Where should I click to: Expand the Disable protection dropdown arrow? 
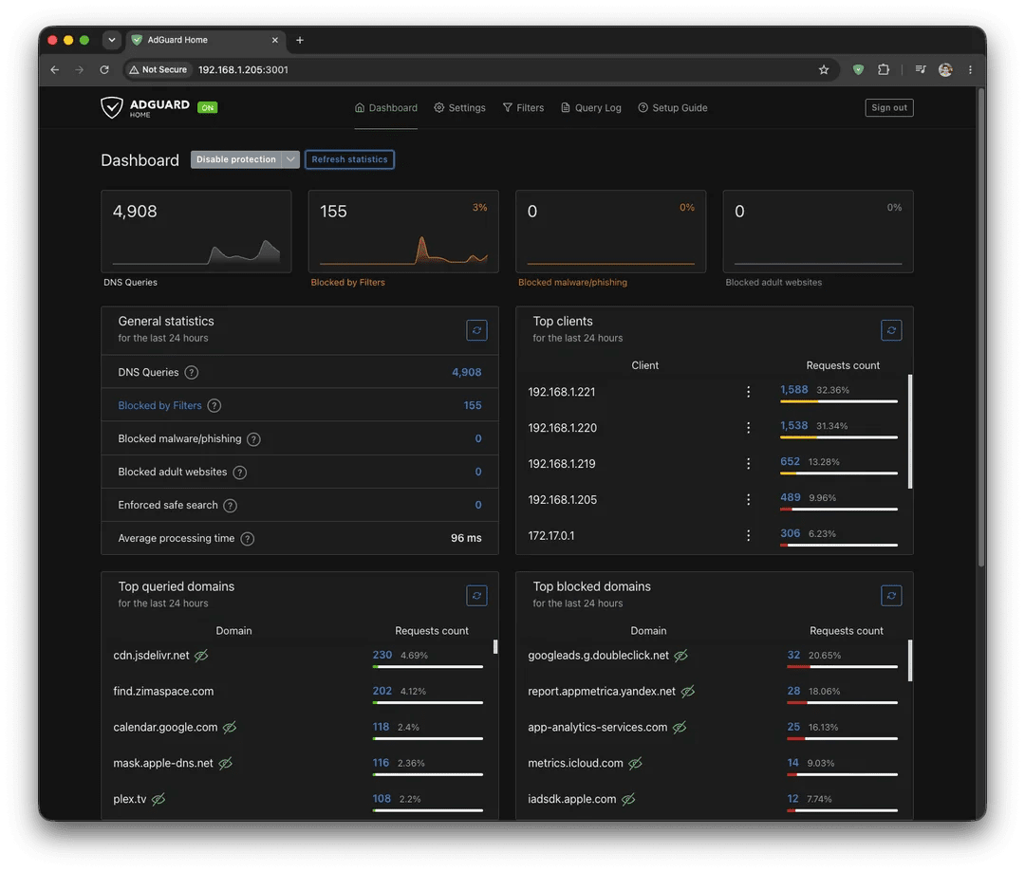click(291, 159)
